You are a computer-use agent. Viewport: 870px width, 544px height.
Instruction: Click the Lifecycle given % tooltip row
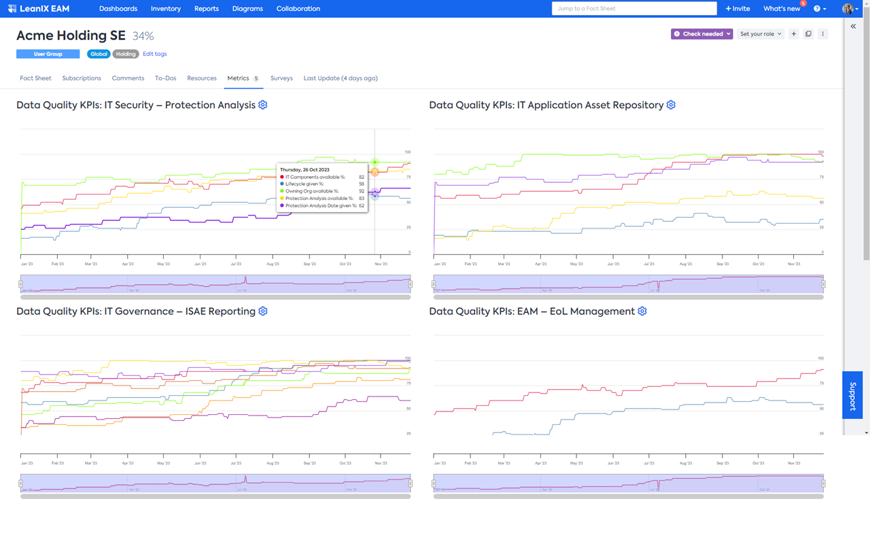(322, 184)
